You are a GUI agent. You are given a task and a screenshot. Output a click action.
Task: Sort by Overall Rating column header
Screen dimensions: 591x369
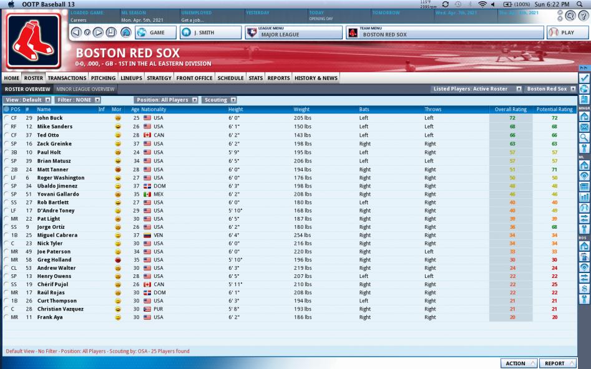pos(510,109)
